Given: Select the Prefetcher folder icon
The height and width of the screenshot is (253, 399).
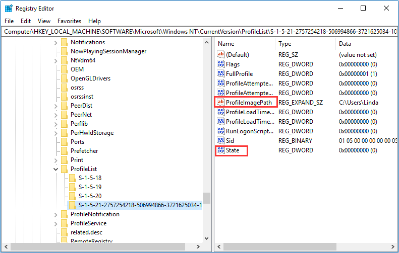Looking at the screenshot, I should click(65, 151).
